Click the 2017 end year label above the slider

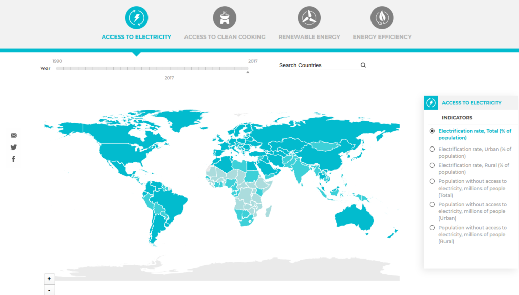coord(253,61)
